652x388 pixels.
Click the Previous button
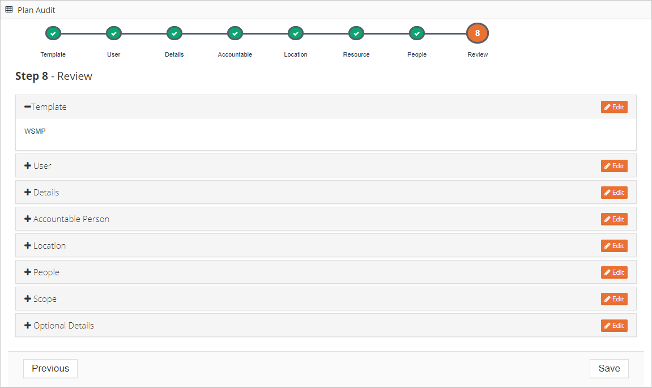(50, 368)
